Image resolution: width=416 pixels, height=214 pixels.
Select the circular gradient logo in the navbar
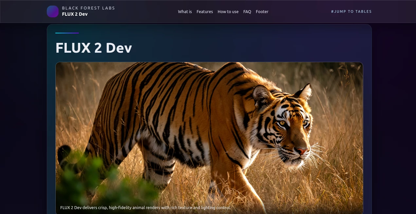point(52,11)
